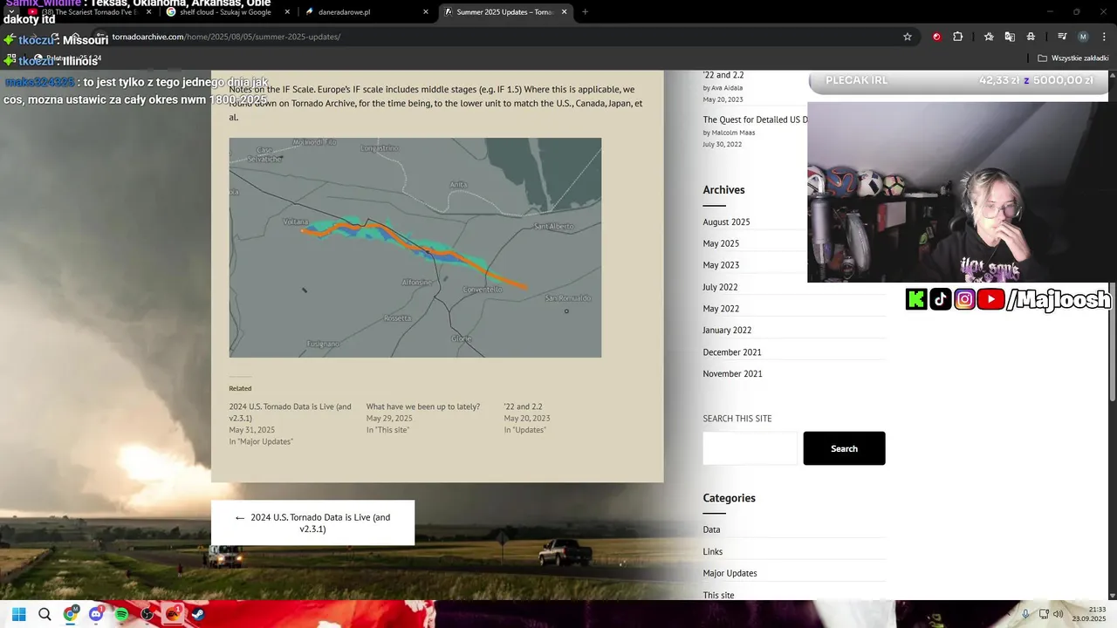The height and width of the screenshot is (628, 1117).
Task: Open Steam from the taskbar
Action: [x=198, y=614]
